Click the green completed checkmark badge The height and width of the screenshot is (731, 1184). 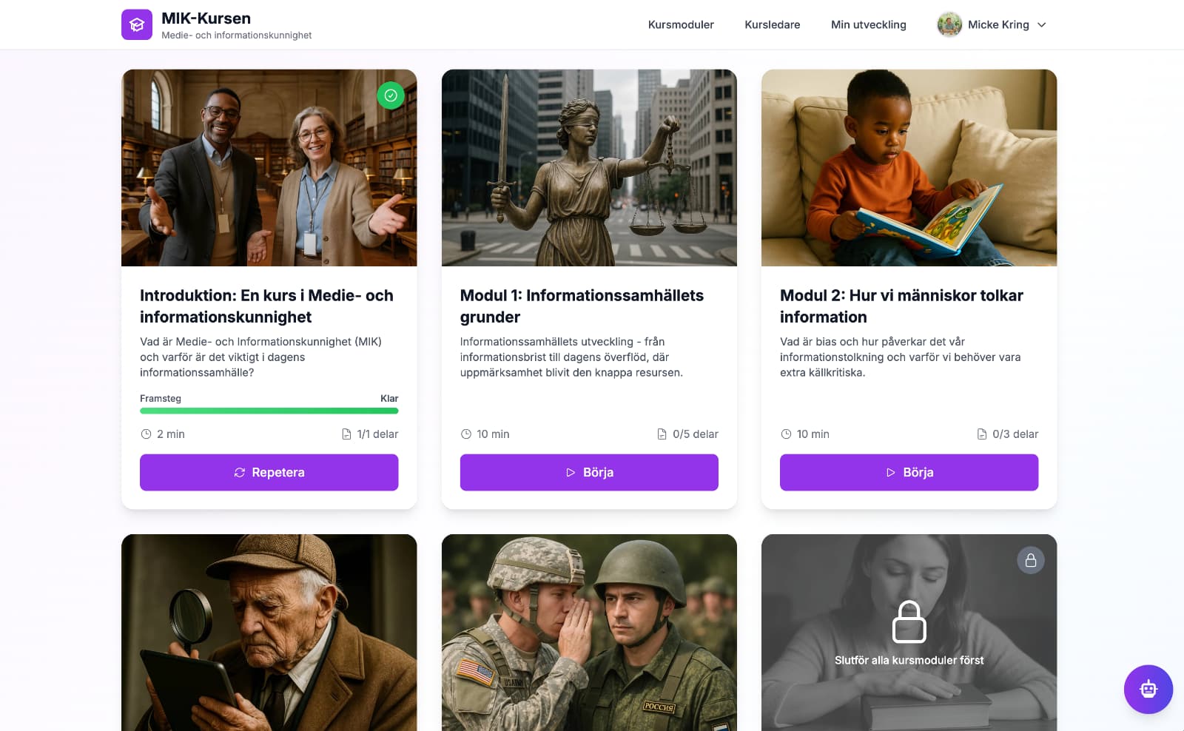(391, 95)
